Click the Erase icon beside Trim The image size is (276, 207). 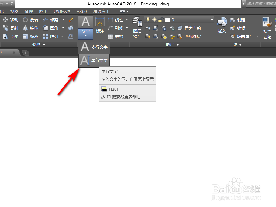tap(71, 20)
